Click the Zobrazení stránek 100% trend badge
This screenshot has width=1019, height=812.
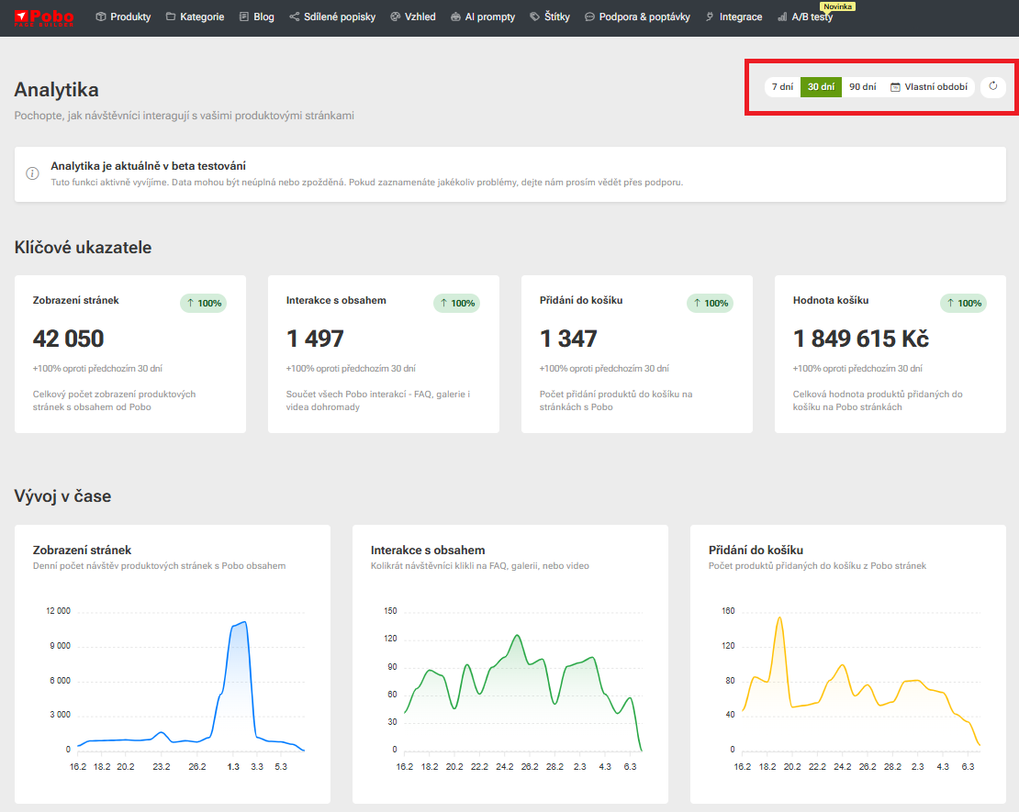point(204,303)
